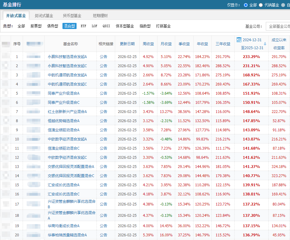Select the ETF fund type filter
Image resolution: width=290 pixels, height=240 pixels.
click(x=83, y=26)
